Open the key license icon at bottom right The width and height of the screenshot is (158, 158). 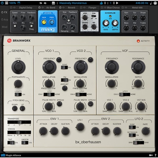pyautogui.click(x=151, y=155)
